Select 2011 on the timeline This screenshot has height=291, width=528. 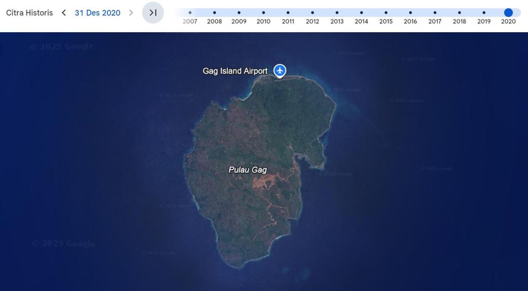(288, 13)
